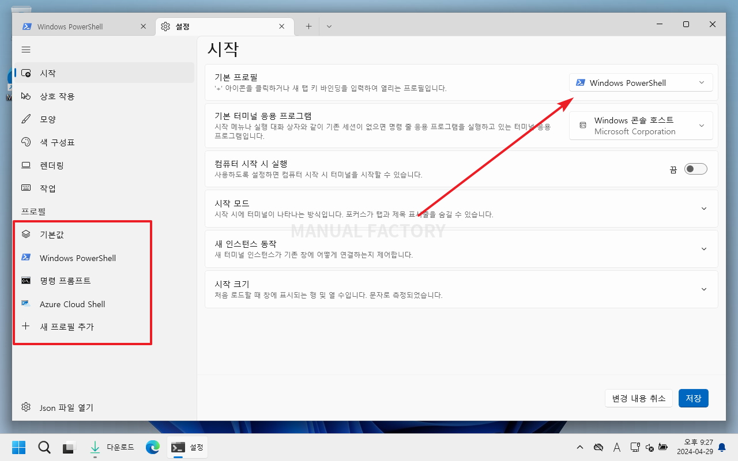
Task: Open the 기본 터미널 응용 프로그램 dropdown
Action: coord(641,126)
